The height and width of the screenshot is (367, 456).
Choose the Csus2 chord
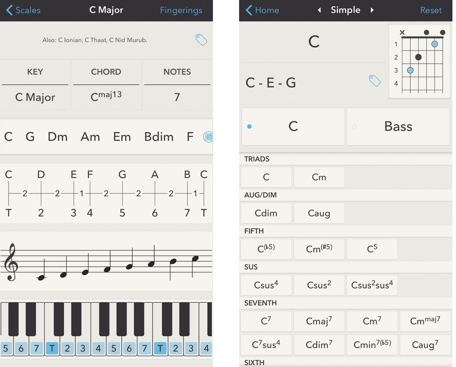[319, 285]
